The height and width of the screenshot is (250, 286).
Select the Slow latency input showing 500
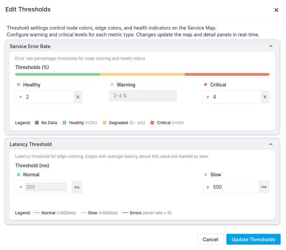232,187
